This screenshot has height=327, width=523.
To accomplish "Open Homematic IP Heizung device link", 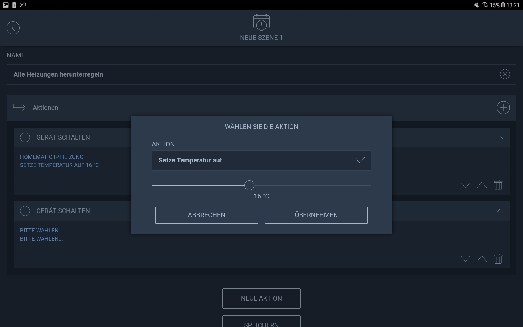I will (52, 157).
